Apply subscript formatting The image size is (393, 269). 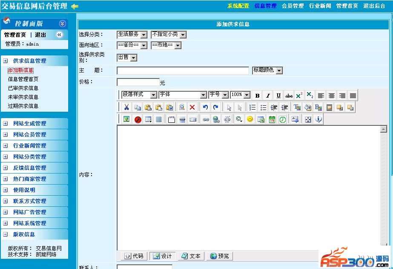[x=310, y=95]
